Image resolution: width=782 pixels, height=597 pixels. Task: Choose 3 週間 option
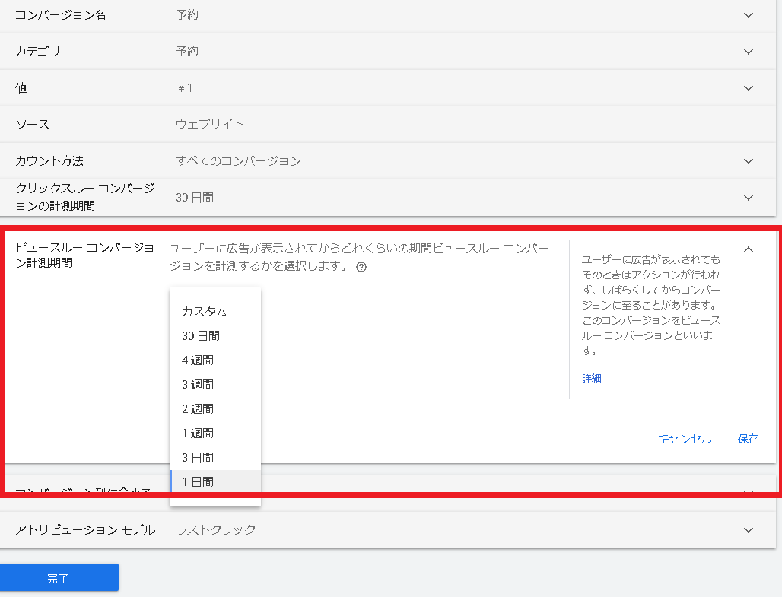(x=215, y=385)
